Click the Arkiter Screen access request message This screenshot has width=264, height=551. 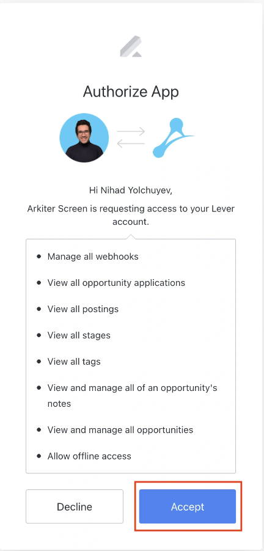coord(131,216)
